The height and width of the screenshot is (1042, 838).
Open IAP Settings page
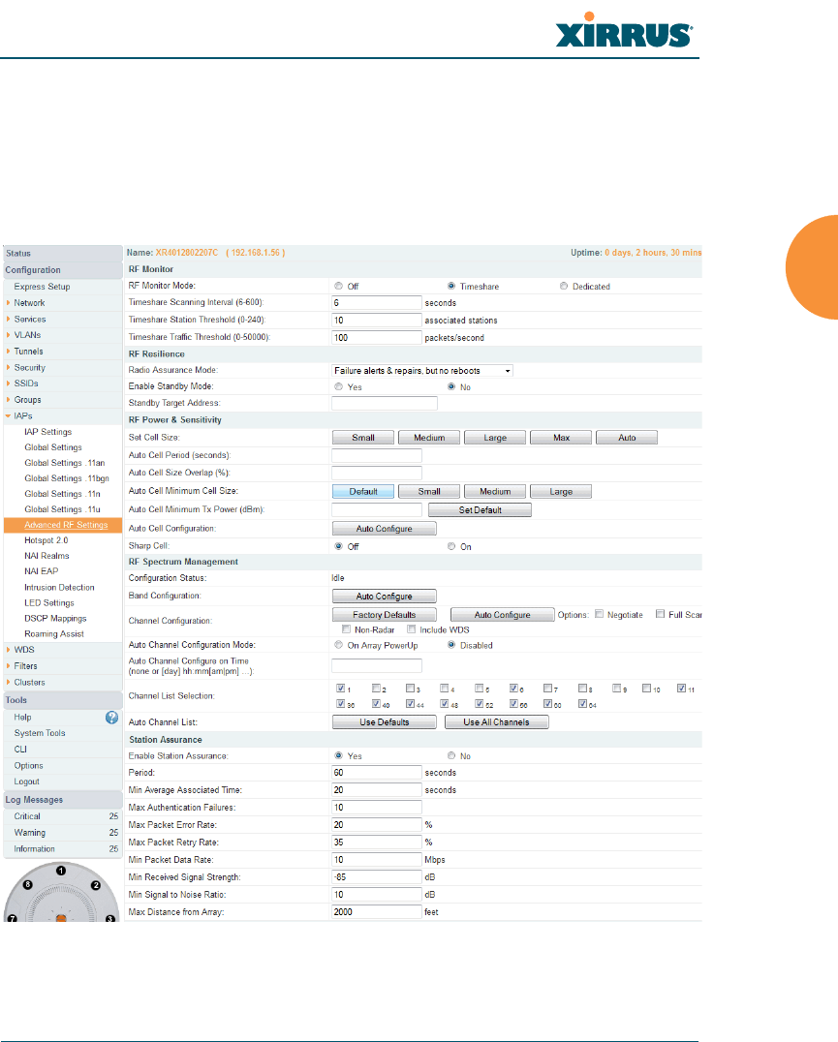[47, 432]
